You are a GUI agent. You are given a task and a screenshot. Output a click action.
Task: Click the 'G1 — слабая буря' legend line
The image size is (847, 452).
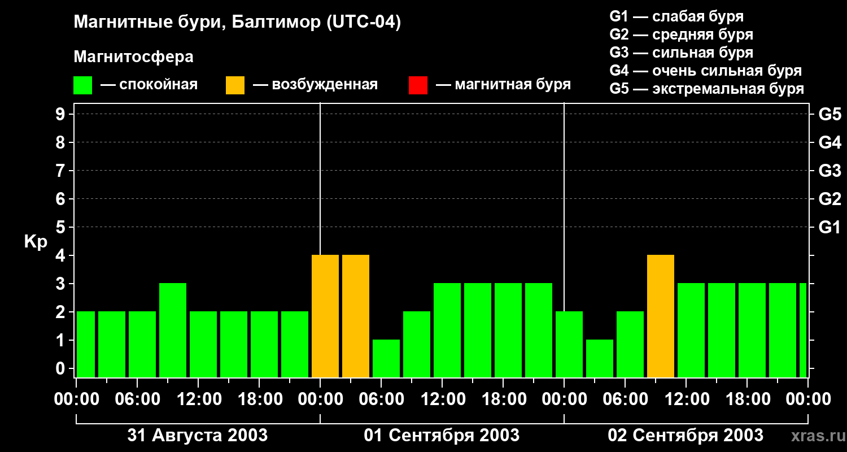point(676,16)
